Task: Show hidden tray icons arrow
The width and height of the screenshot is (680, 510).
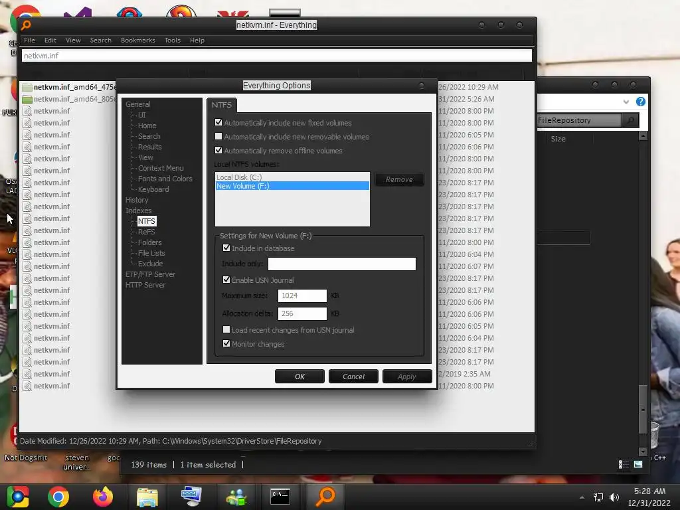Action: coord(582,497)
